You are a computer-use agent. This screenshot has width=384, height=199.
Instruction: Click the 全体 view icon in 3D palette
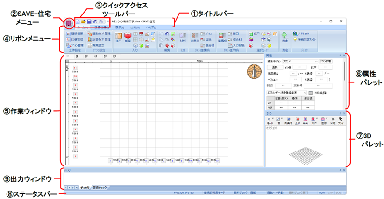(298, 120)
